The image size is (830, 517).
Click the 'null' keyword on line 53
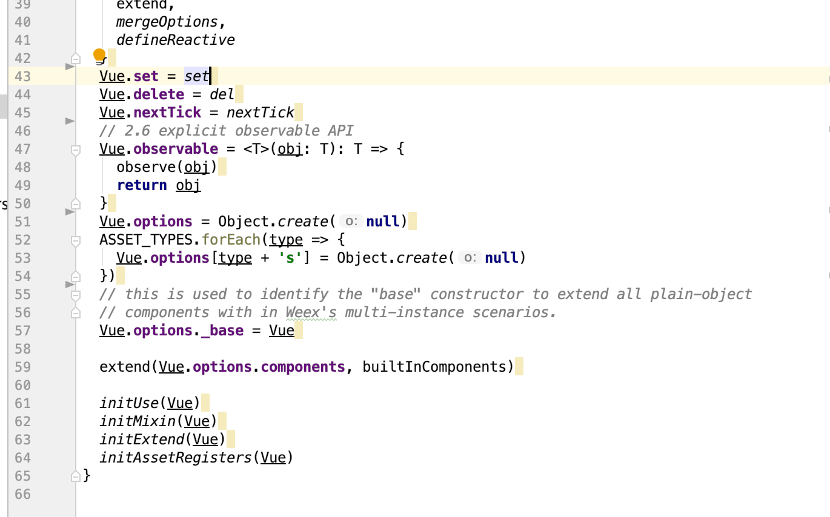click(502, 258)
